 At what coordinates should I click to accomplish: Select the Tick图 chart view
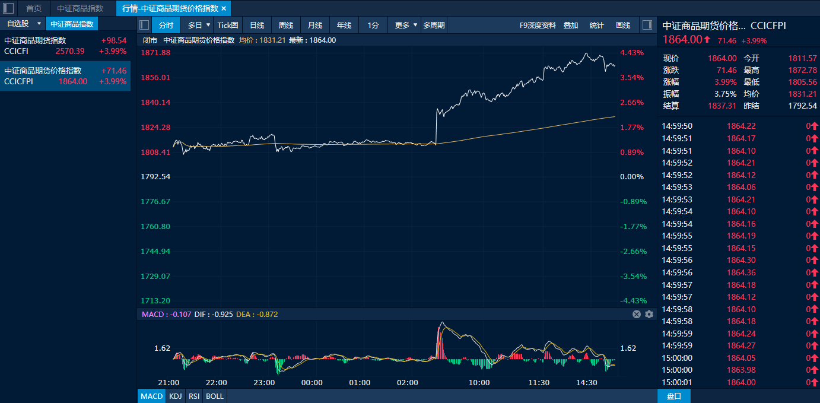(x=228, y=25)
